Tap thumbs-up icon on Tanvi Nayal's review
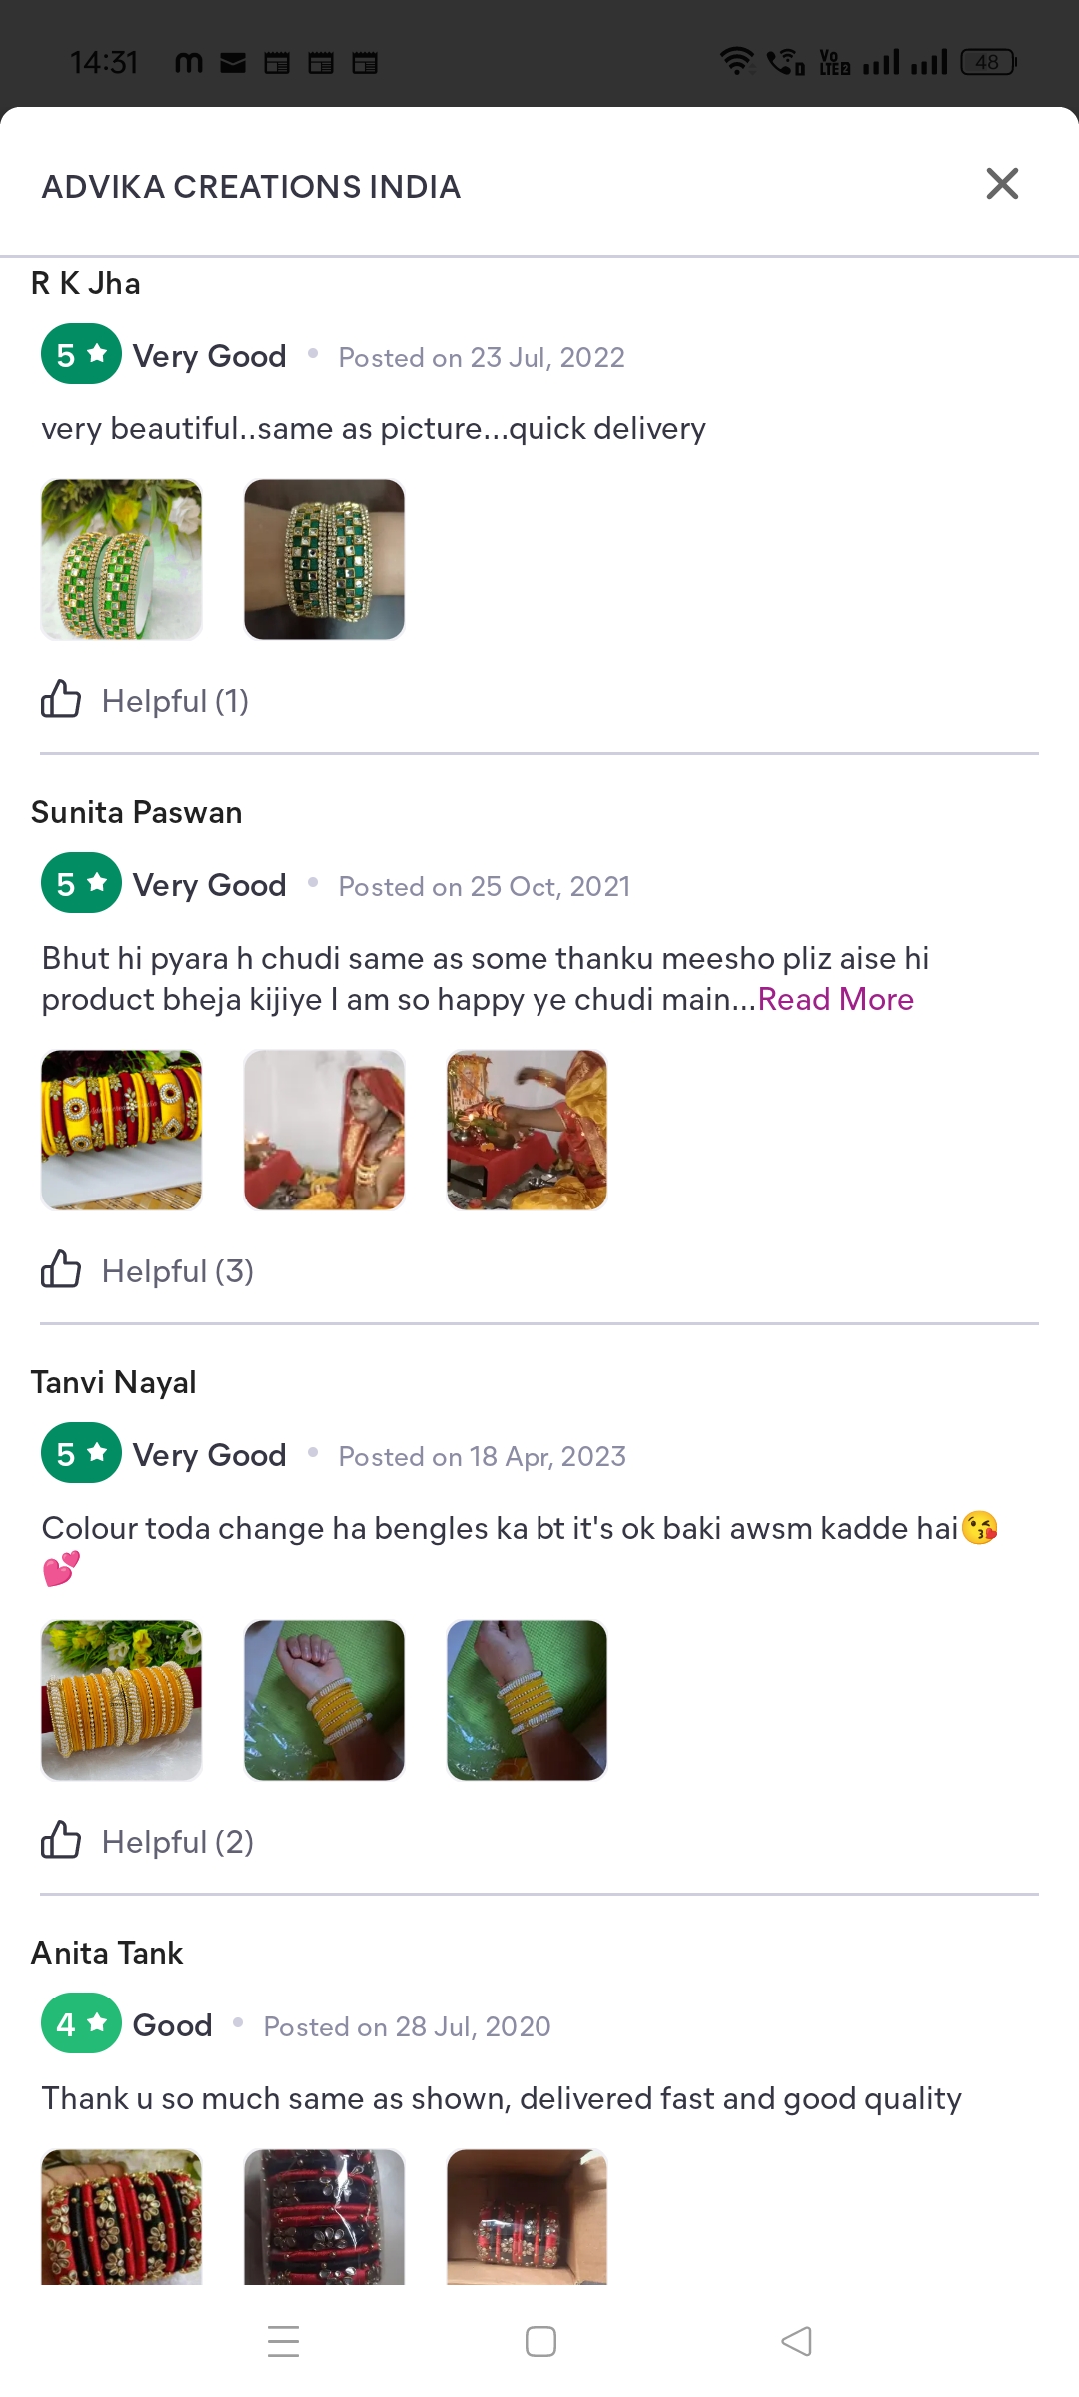 61,1840
